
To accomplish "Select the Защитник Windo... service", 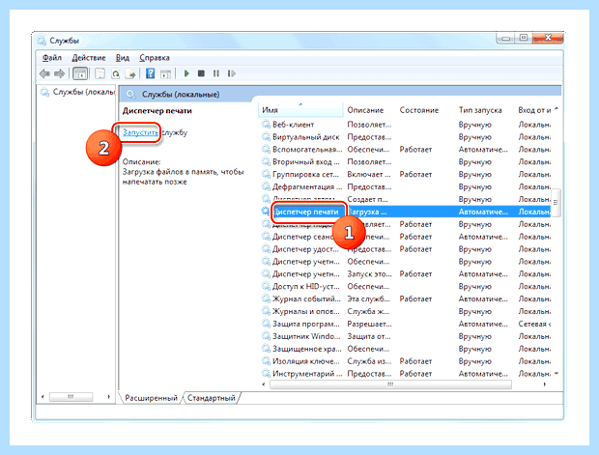I will point(406,336).
